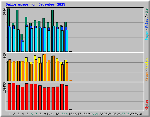Select day 1 on the date axis

pyautogui.click(x=10, y=114)
